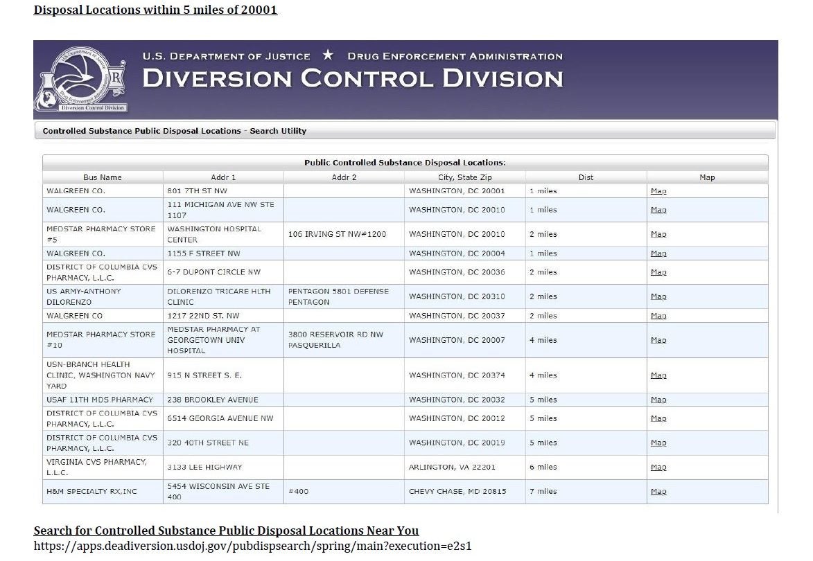The height and width of the screenshot is (561, 813).
Task: Open Map link for 6514 Georgia Avenue NW
Action: point(658,418)
